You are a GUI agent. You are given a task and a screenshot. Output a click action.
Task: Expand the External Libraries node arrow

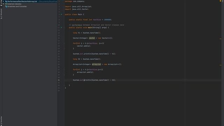click(x=3, y=4)
